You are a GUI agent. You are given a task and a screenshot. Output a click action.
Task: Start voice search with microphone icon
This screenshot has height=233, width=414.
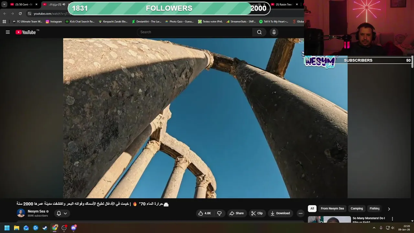274,32
